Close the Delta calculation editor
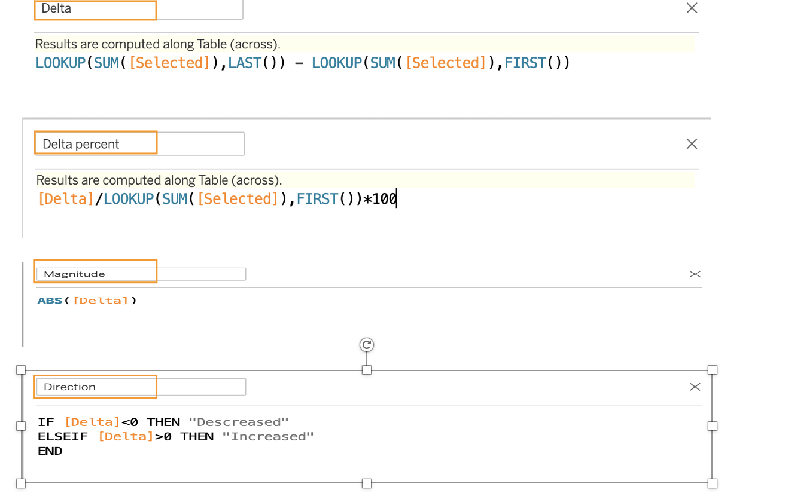The image size is (785, 496). click(692, 8)
